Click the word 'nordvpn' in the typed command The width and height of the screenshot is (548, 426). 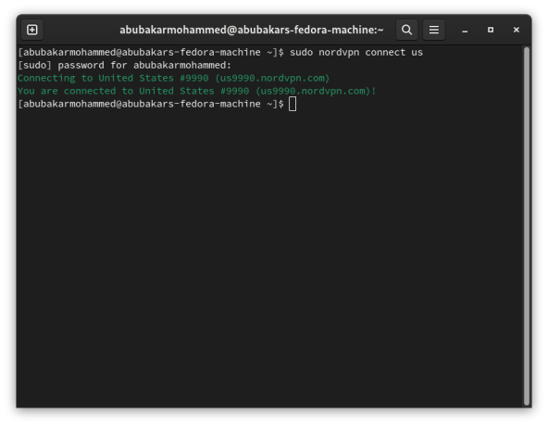click(339, 53)
